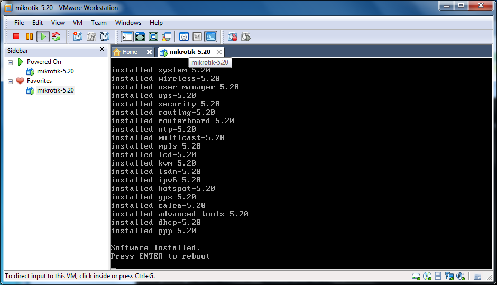The height and width of the screenshot is (285, 497).
Task: Close the Sidebar panel
Action: click(x=102, y=49)
